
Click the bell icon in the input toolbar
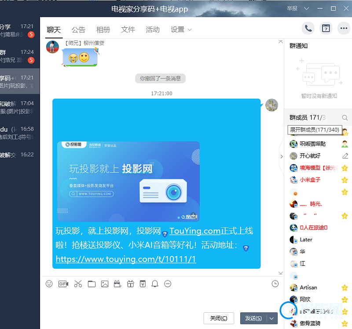pyautogui.click(x=155, y=284)
